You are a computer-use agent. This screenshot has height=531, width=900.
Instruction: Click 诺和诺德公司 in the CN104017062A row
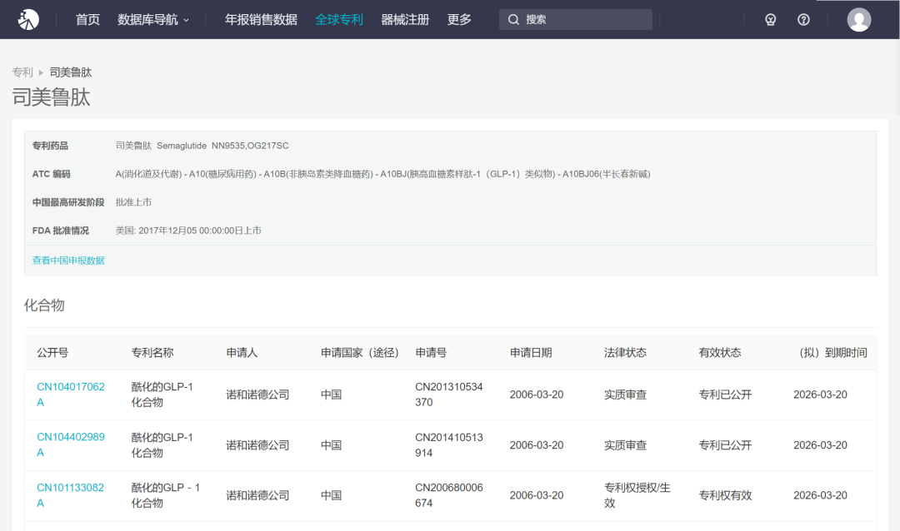coord(257,395)
